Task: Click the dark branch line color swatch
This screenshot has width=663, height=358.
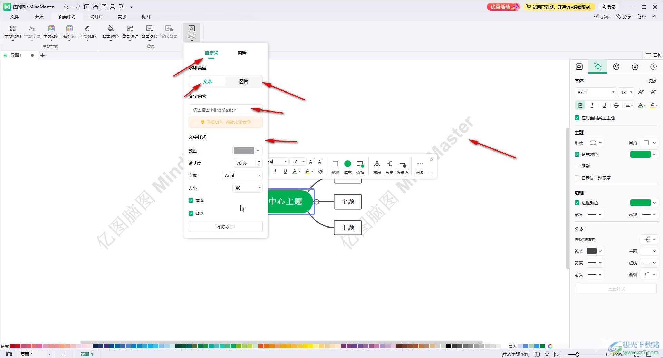Action: click(x=592, y=251)
